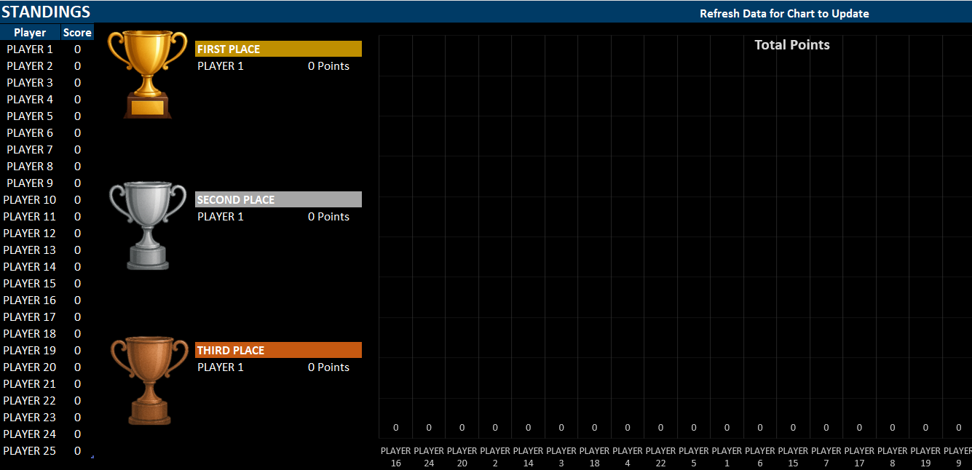This screenshot has width=972, height=470.
Task: Click chart axis label PLAYER 4
Action: 628,457
